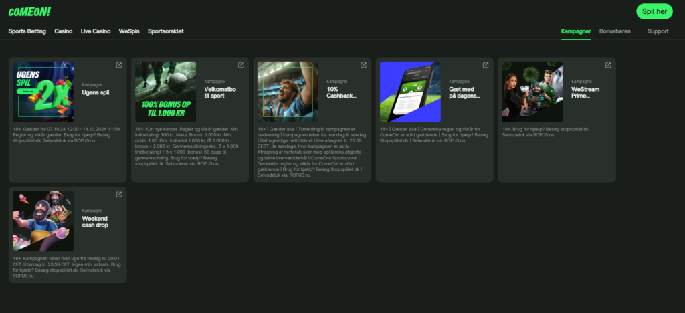The height and width of the screenshot is (313, 685).
Task: Open the WeStream Prime promo image
Action: click(532, 92)
